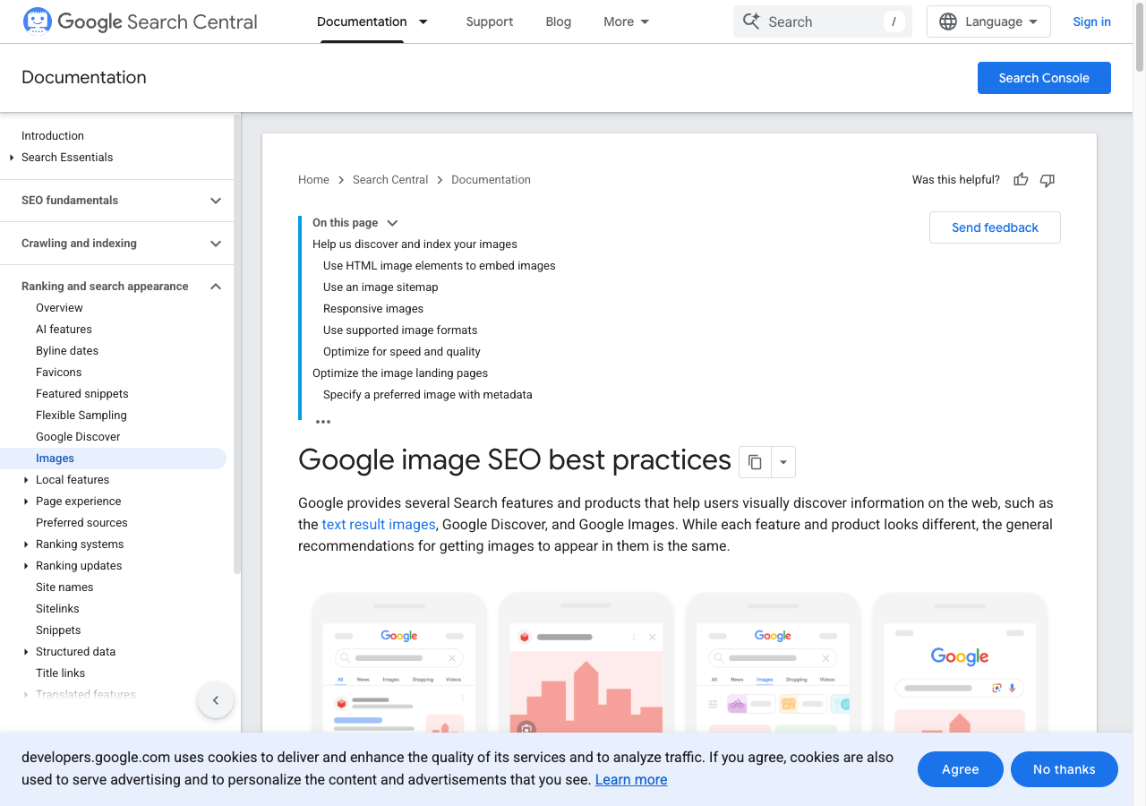Screen dimensions: 1146x806
Task: Click the Send feedback button
Action: [995, 227]
